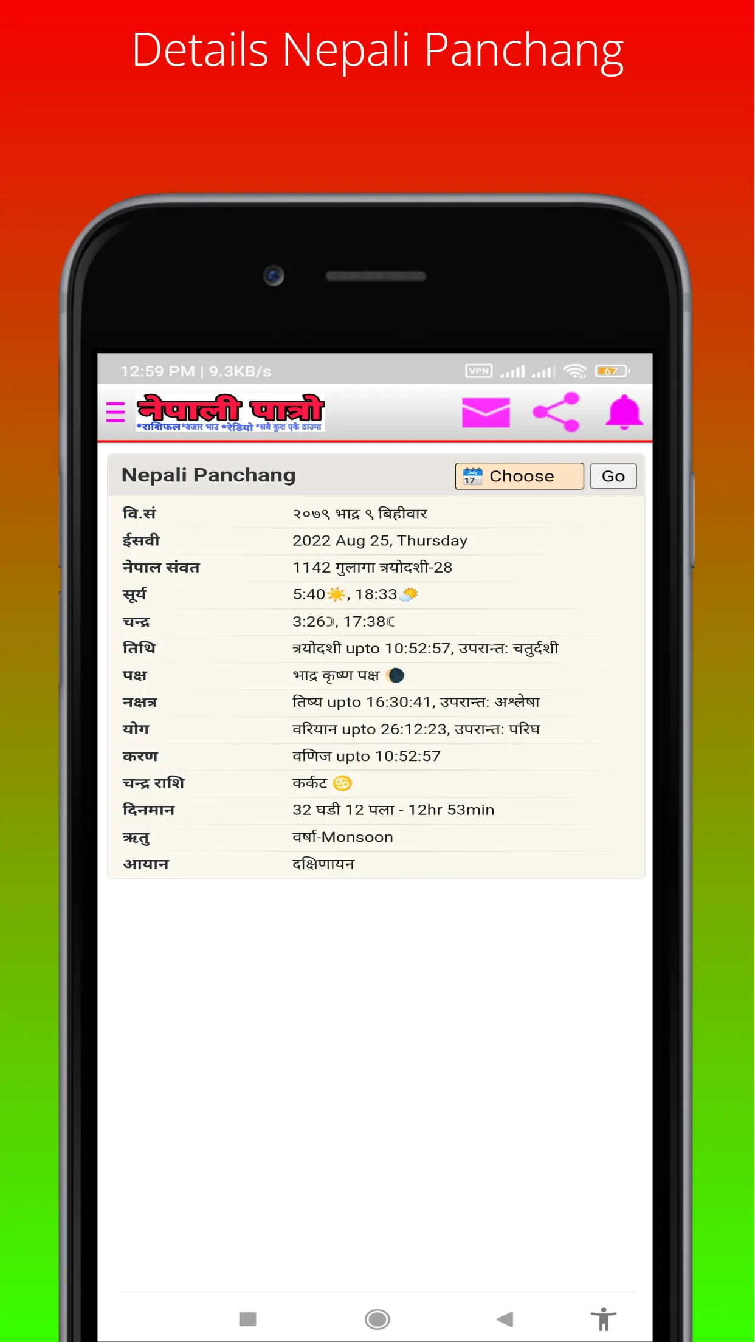
Task: Select the 'ईसवी' row label
Action: coord(141,540)
